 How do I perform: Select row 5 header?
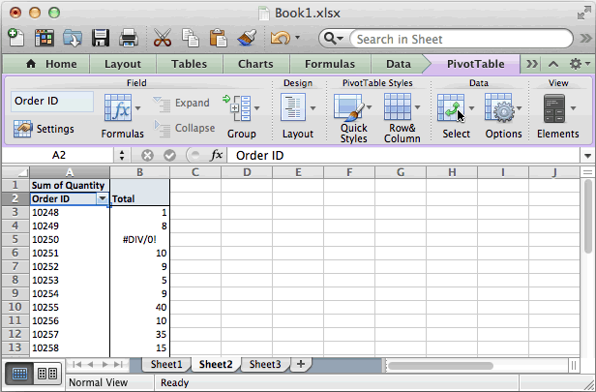click(x=15, y=239)
